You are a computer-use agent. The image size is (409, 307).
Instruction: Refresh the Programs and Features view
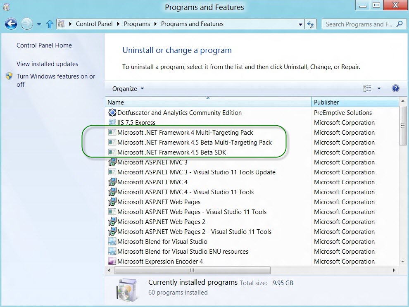point(310,24)
